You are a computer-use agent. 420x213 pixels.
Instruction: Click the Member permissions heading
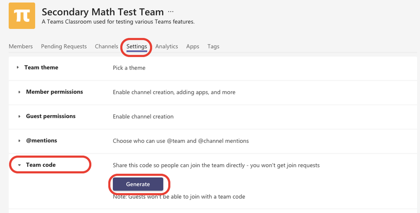pyautogui.click(x=54, y=92)
